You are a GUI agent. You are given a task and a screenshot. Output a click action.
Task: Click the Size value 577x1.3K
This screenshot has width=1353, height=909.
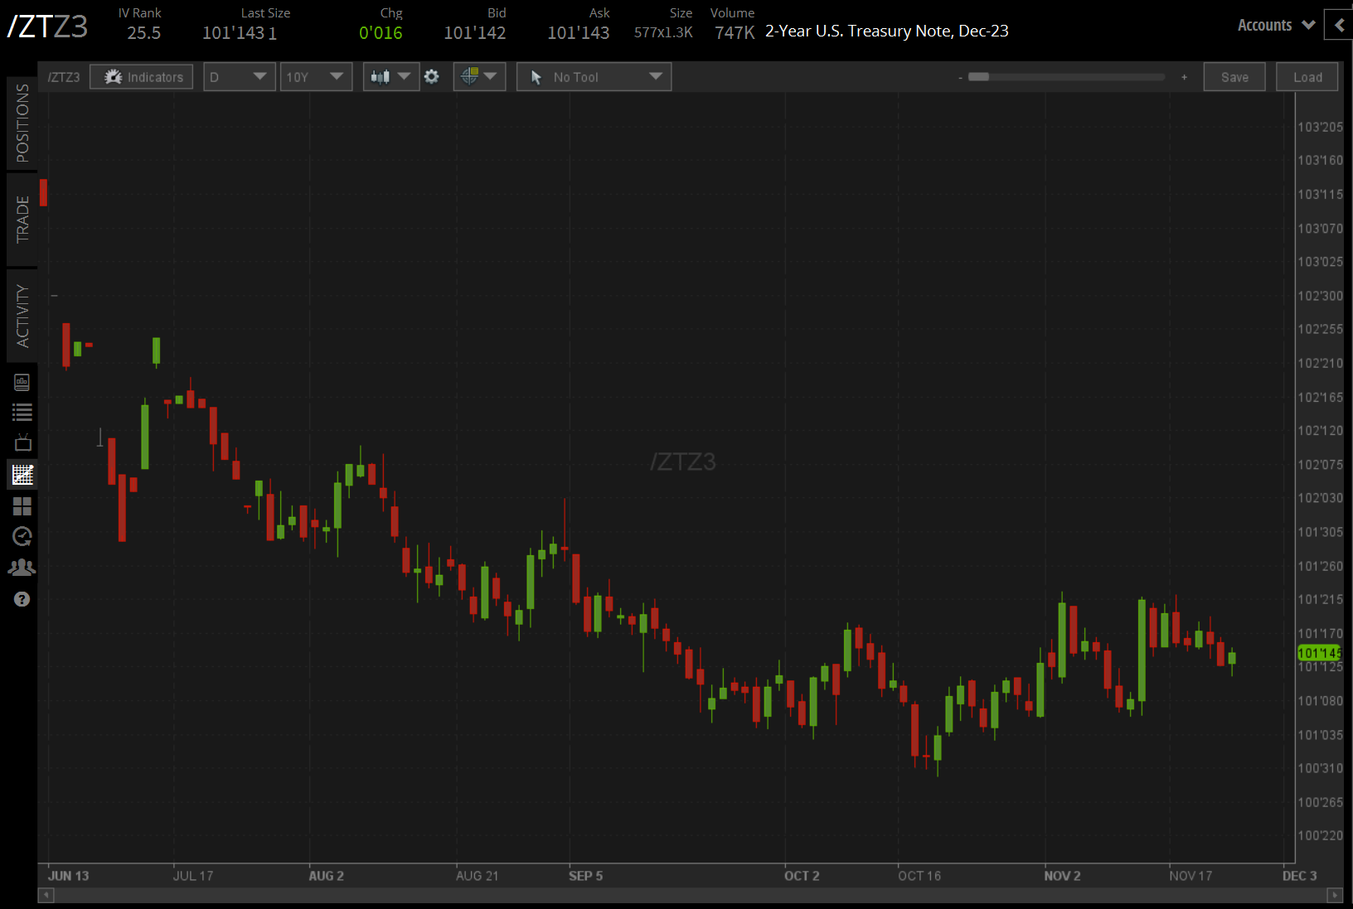pyautogui.click(x=663, y=32)
